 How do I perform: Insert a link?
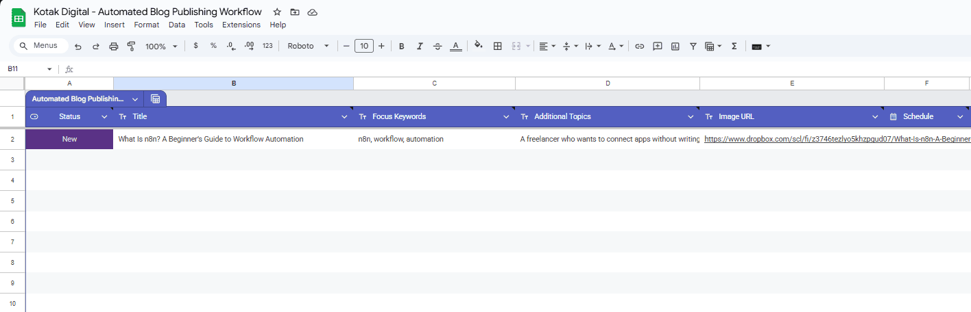pyautogui.click(x=639, y=46)
